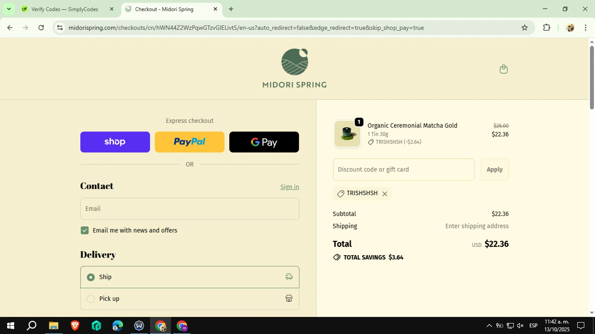
Task: Click the Enter shipping address text
Action: click(x=477, y=226)
